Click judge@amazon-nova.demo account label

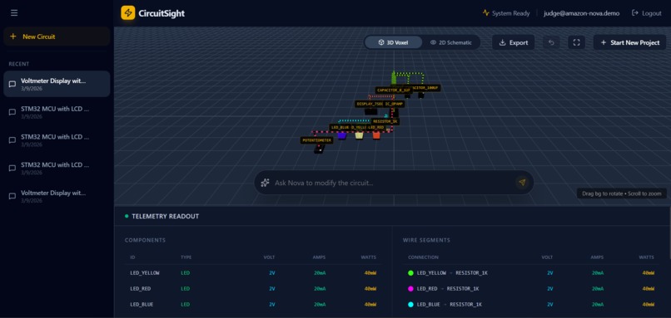581,13
